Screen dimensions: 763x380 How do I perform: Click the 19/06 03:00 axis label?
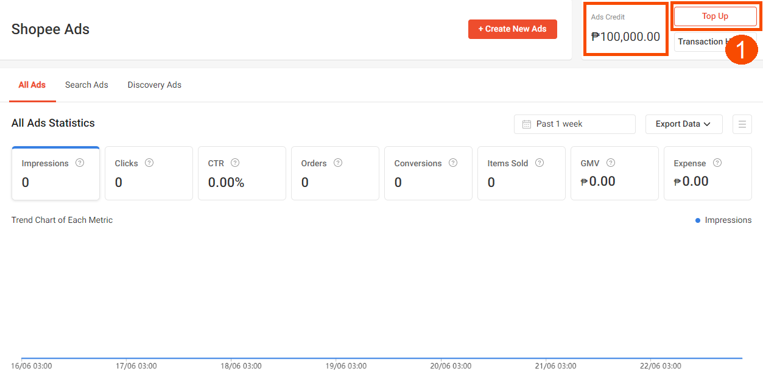tap(346, 366)
